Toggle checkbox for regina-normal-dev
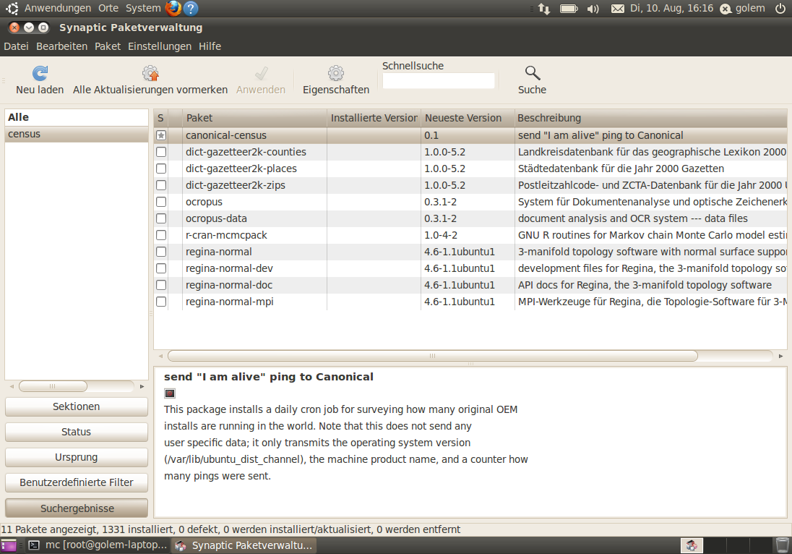This screenshot has width=792, height=554. 161,268
